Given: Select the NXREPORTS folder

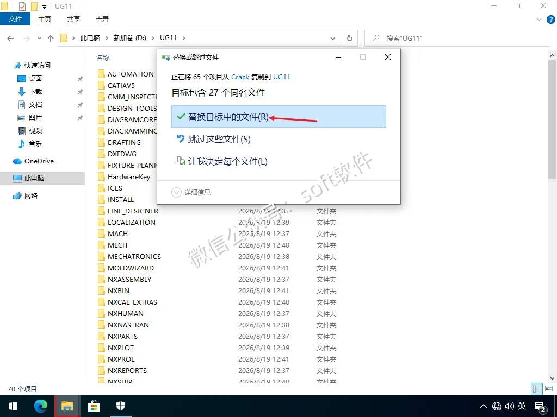Looking at the screenshot, I should (127, 370).
